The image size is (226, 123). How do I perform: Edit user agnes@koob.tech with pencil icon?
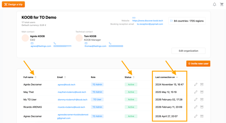point(196,84)
